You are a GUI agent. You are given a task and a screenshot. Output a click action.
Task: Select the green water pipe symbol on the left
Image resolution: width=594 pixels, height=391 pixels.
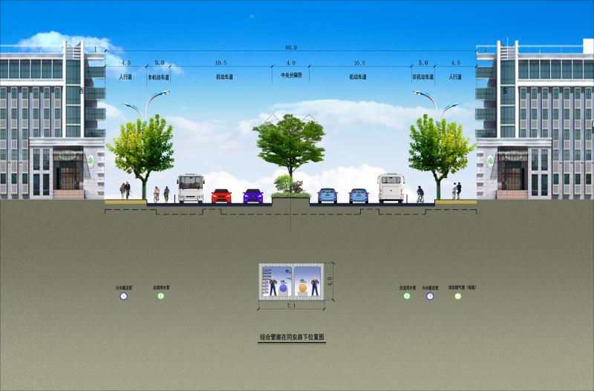tap(161, 296)
